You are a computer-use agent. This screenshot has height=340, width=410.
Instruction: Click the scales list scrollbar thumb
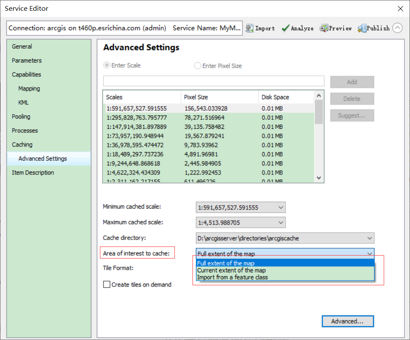point(319,112)
